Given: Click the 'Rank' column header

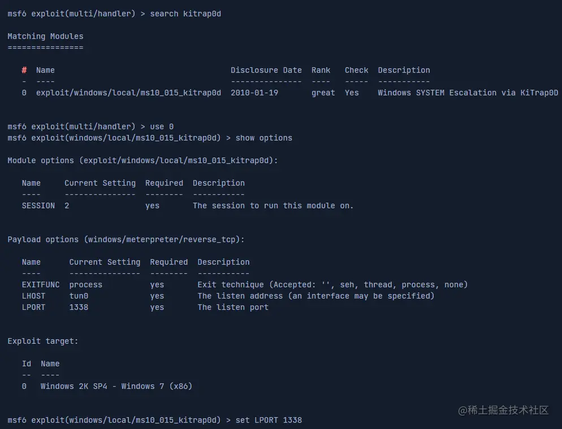Looking at the screenshot, I should (x=321, y=71).
